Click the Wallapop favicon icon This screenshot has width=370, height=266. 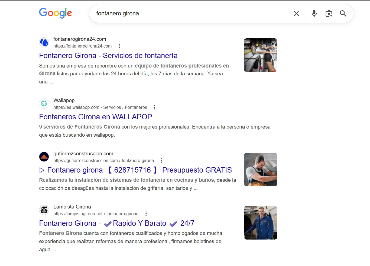[44, 103]
